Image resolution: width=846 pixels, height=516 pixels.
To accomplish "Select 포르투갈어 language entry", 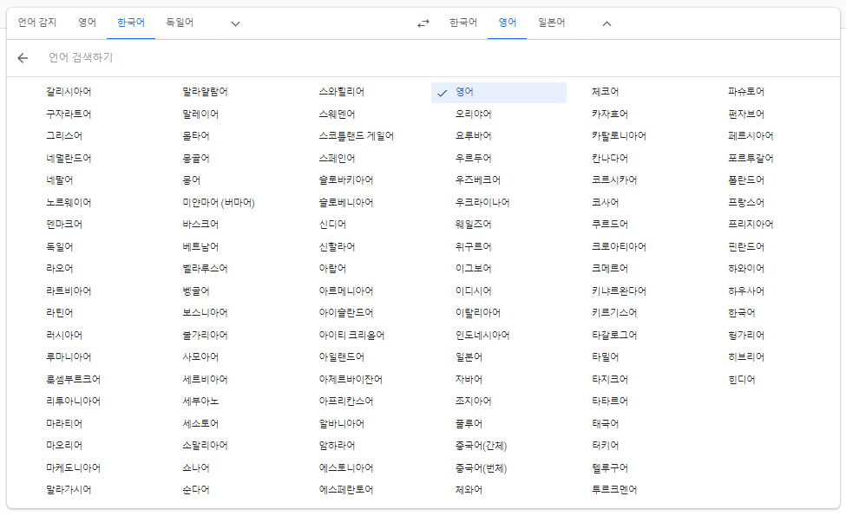I will [751, 159].
